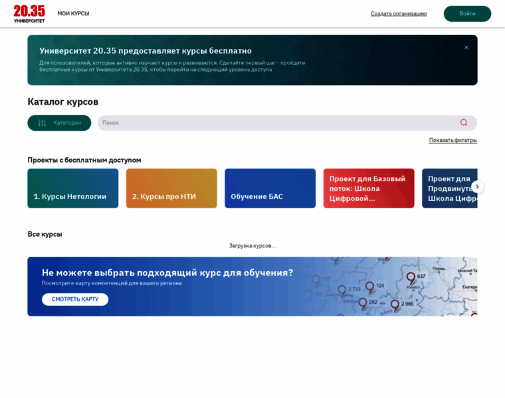Image resolution: width=505 pixels, height=398 pixels.
Task: Follow the Создать организацию link
Action: click(399, 13)
